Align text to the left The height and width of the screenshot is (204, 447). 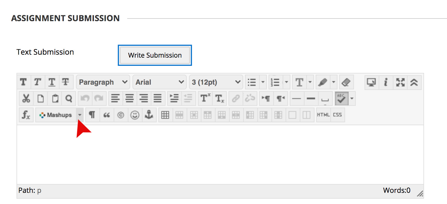point(115,98)
